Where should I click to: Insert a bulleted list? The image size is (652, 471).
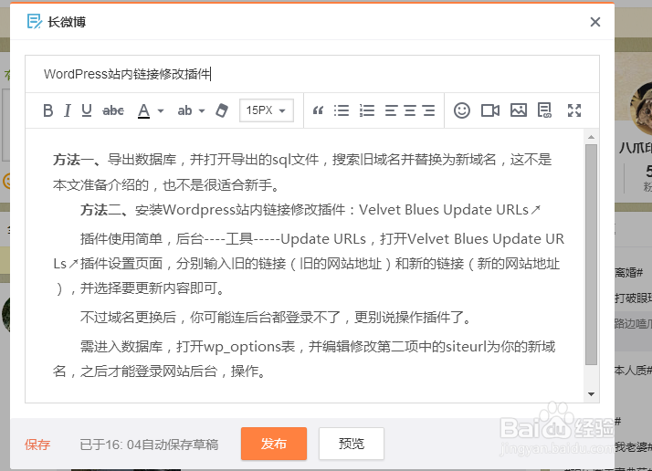click(342, 110)
